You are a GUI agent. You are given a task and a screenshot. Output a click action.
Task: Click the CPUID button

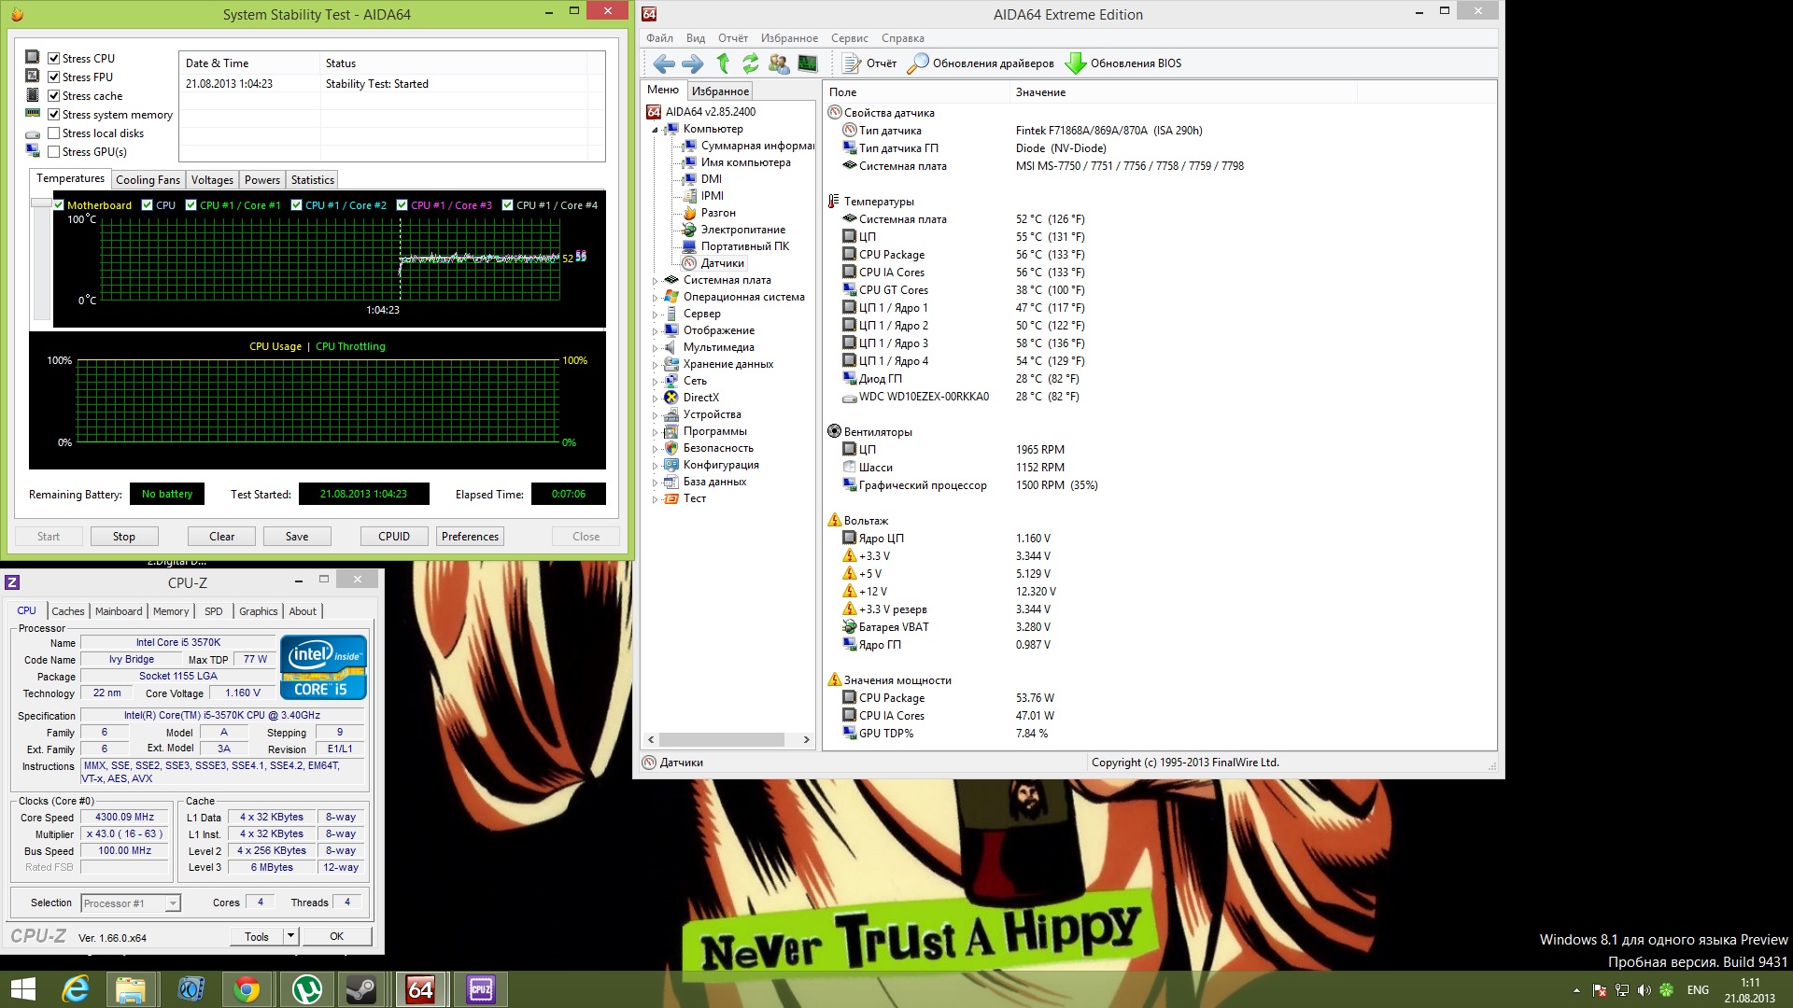coord(394,537)
